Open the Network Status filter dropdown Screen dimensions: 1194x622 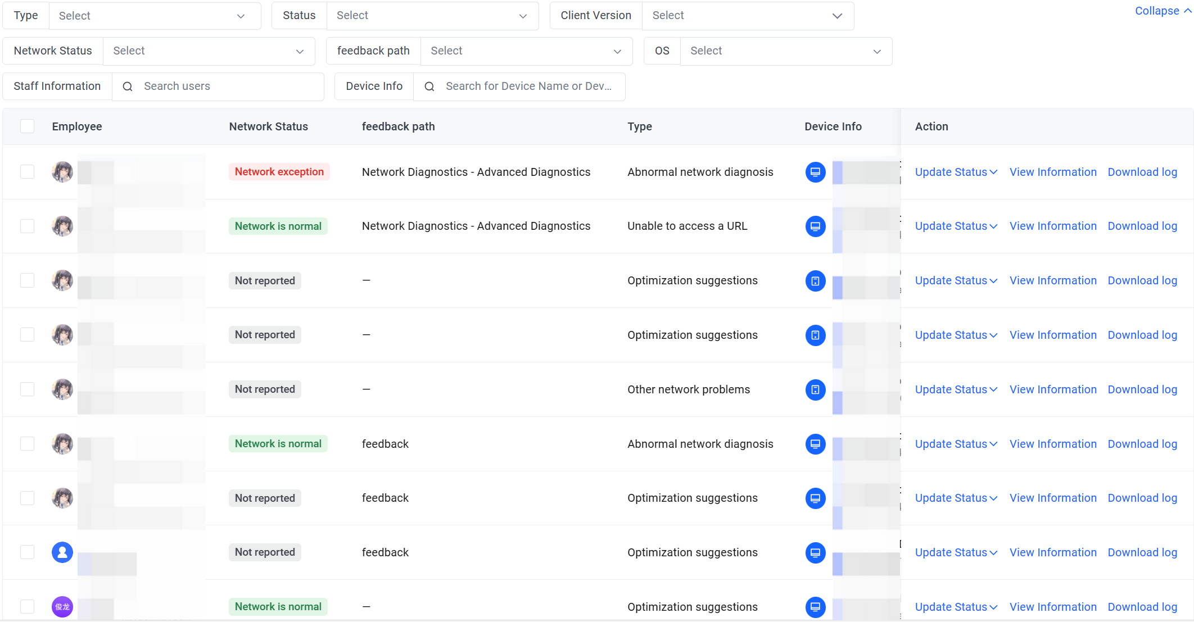209,51
